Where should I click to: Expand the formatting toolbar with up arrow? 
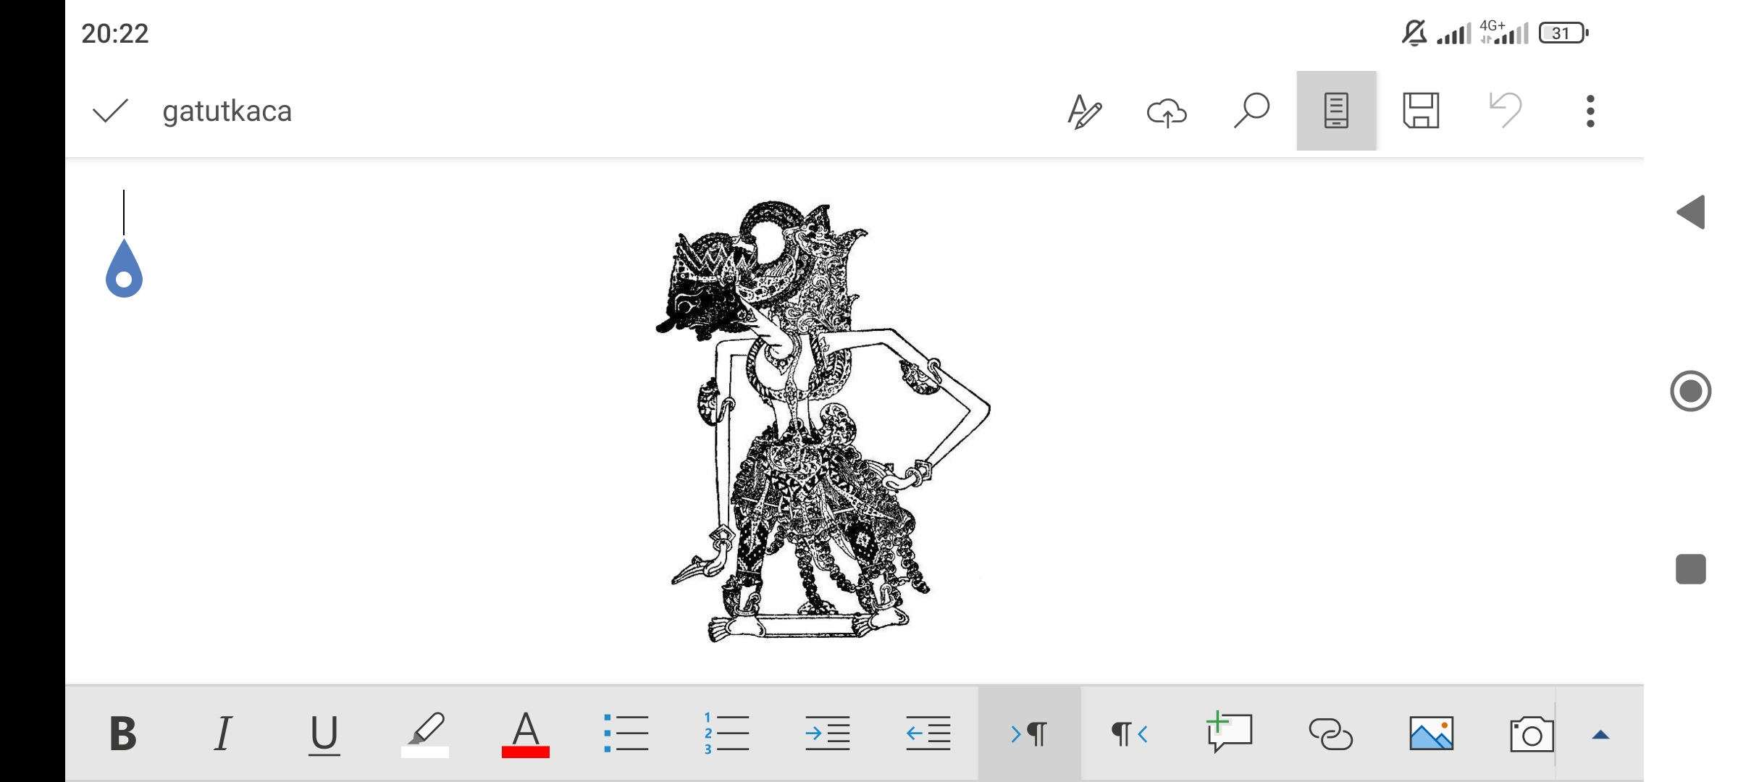(x=1600, y=735)
